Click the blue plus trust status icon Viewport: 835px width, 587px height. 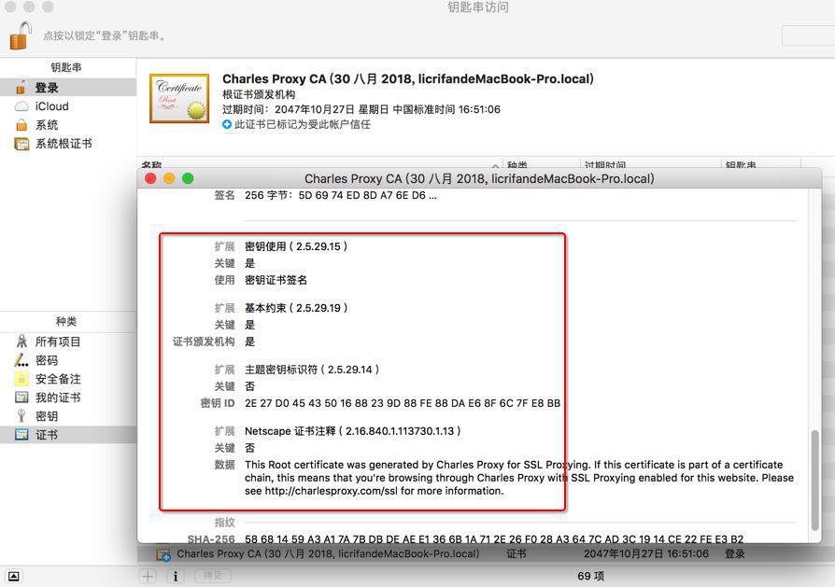pyautogui.click(x=227, y=124)
